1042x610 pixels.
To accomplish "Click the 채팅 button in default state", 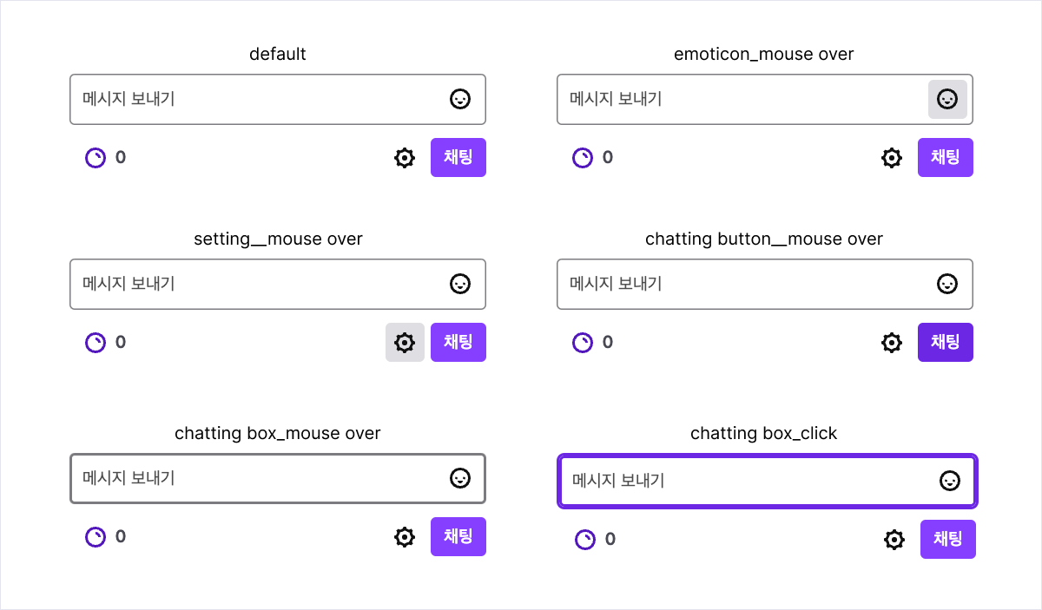I will (x=458, y=158).
